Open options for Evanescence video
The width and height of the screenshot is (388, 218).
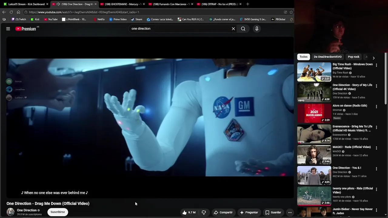pos(376,127)
